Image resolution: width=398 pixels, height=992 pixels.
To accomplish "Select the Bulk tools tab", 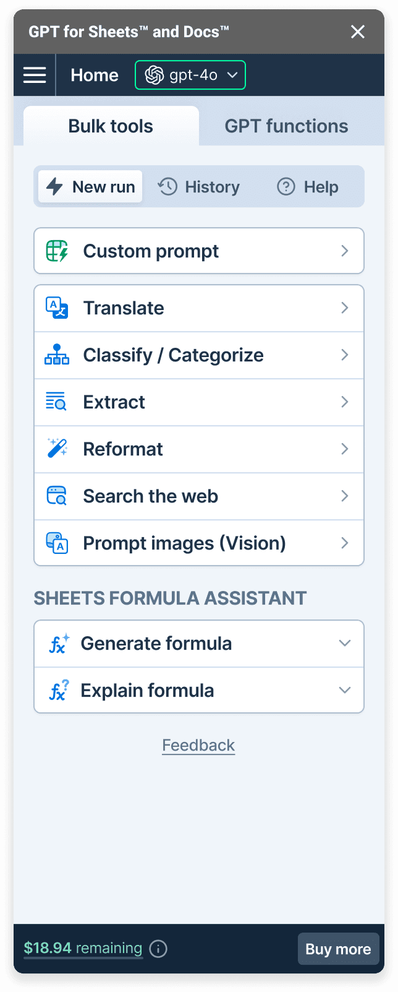I will (x=111, y=126).
